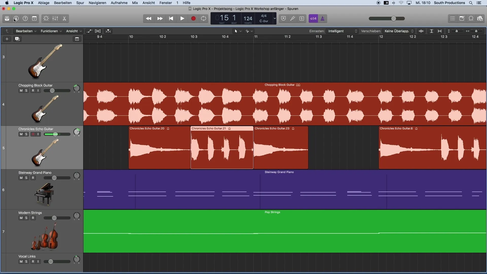
Task: Click the Record button to arm recording
Action: [193, 19]
